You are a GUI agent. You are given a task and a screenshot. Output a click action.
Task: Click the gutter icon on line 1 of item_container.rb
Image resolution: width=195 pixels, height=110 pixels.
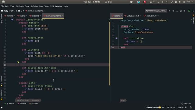(x=12, y=20)
